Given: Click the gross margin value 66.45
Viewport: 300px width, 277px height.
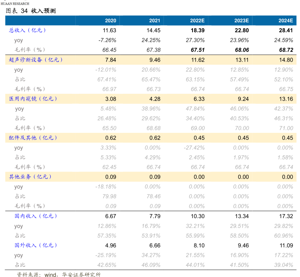Looking at the screenshot, I should pyautogui.click(x=109, y=50).
